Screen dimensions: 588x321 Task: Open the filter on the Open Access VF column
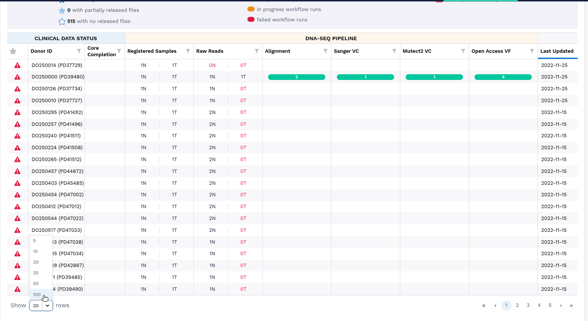click(532, 51)
